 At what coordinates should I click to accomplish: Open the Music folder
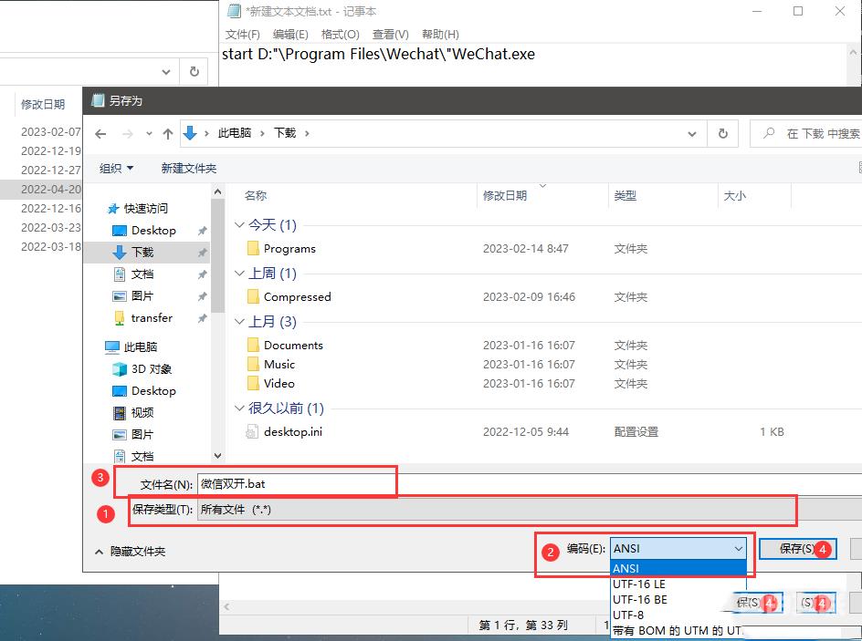(x=283, y=364)
